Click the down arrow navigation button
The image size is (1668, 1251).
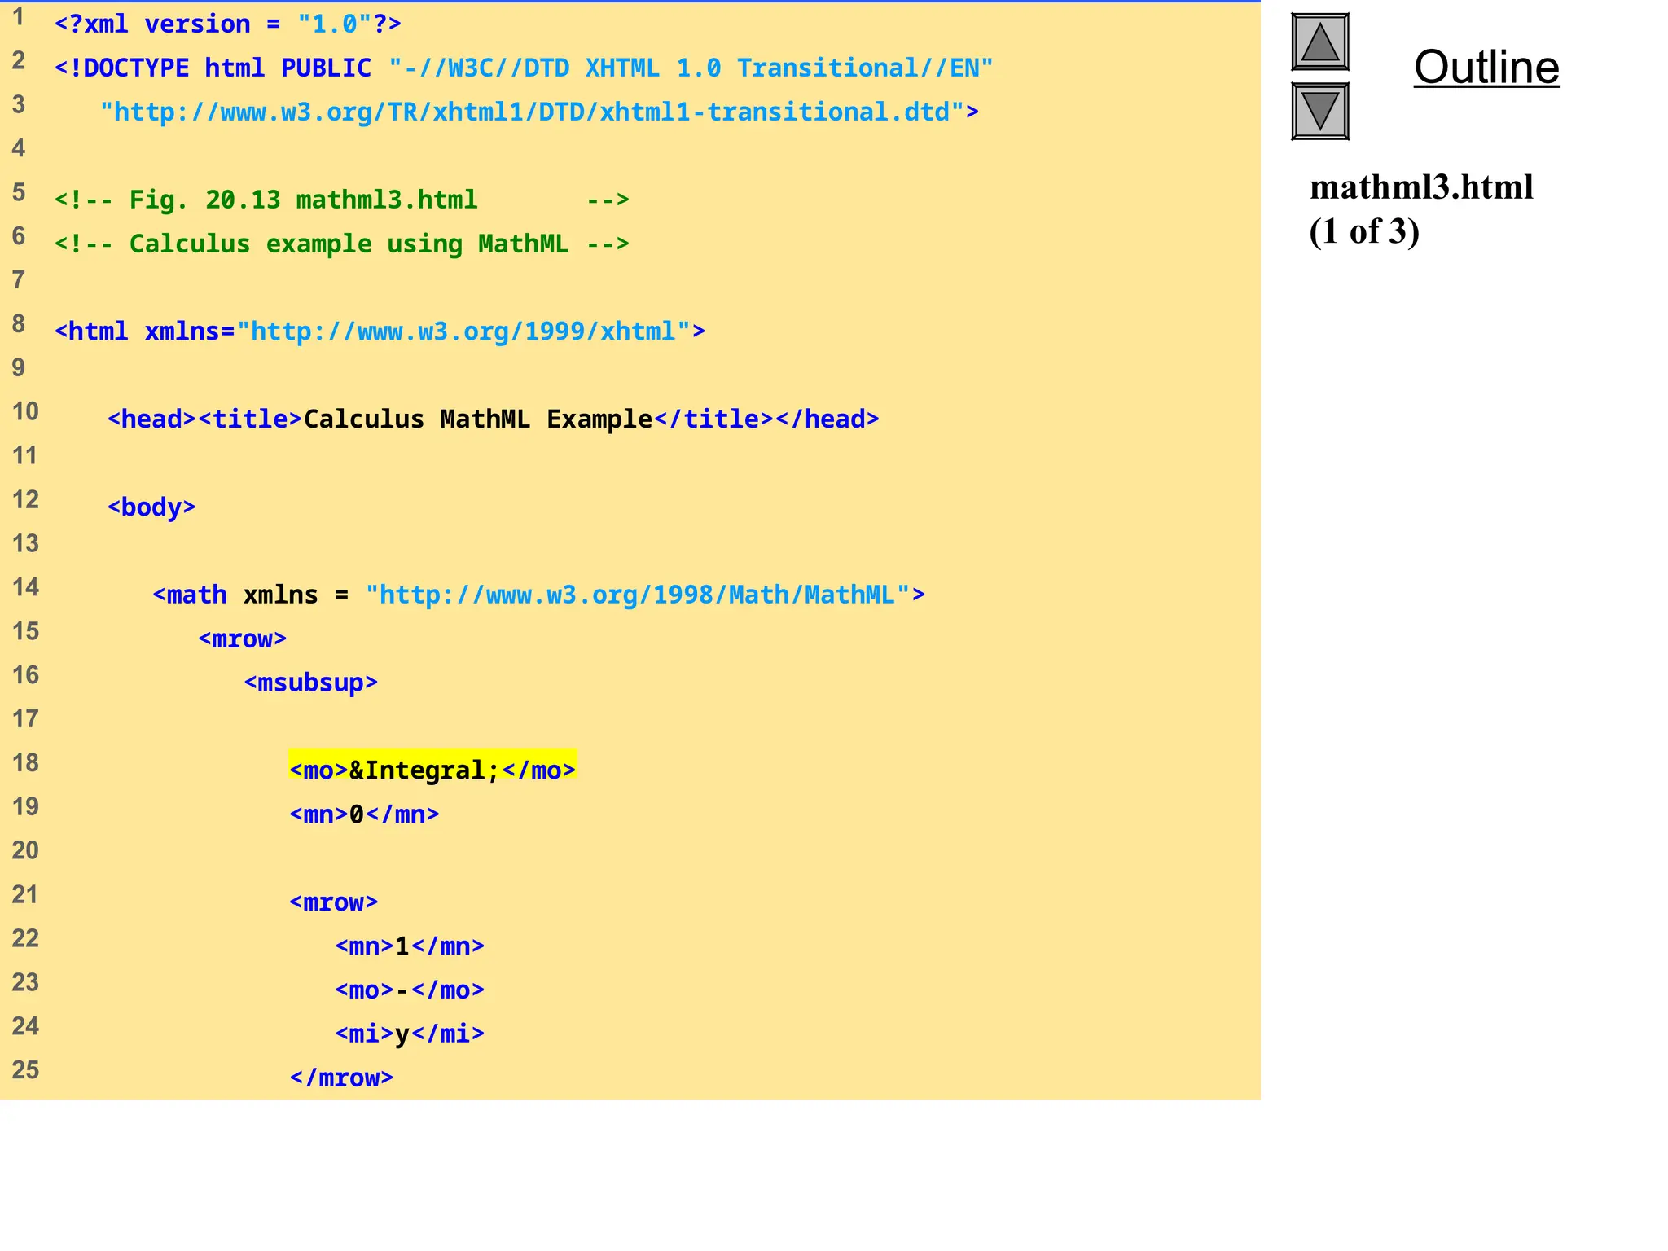click(x=1319, y=112)
